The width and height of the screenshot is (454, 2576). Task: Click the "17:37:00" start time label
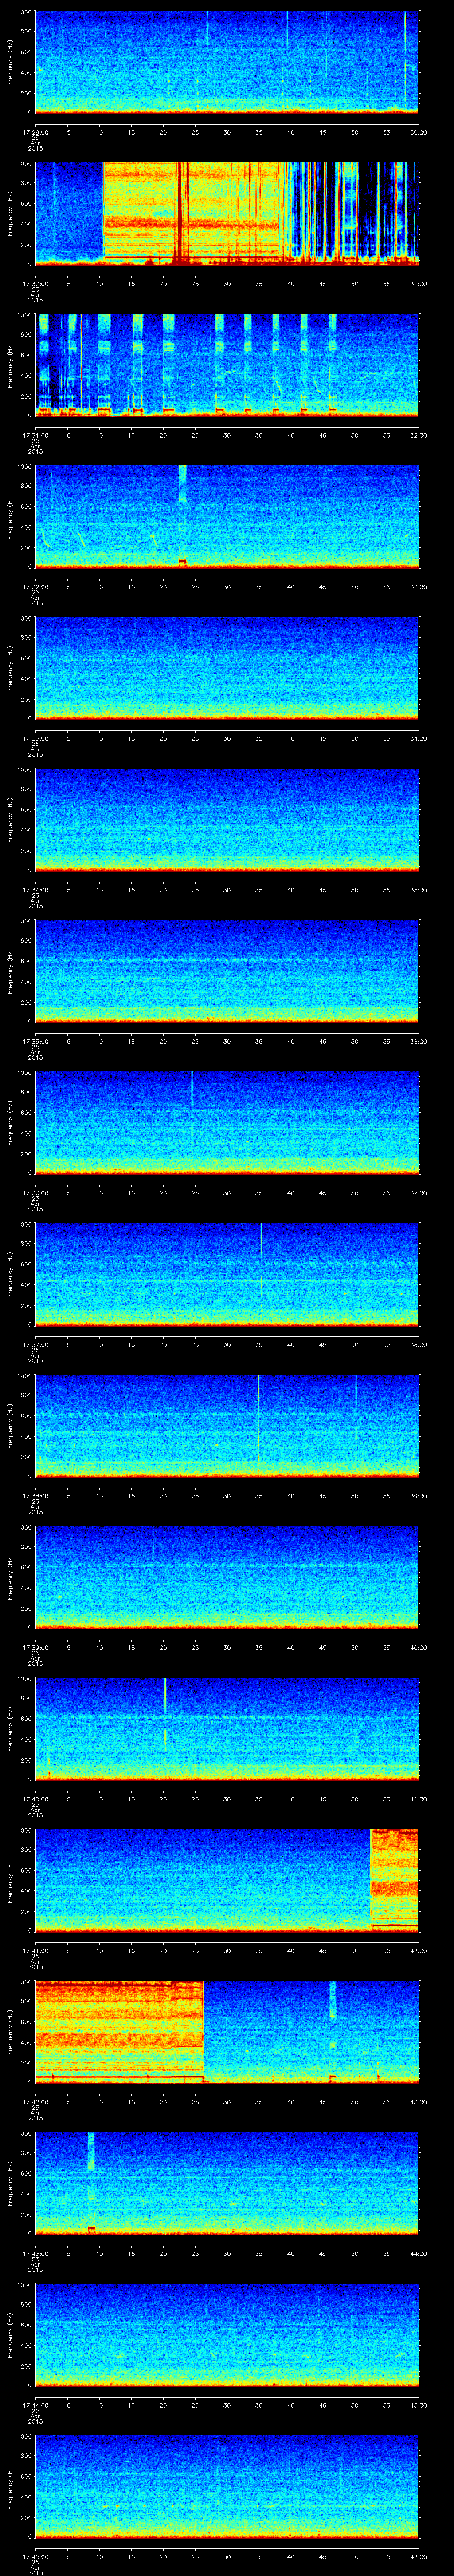tap(35, 1343)
